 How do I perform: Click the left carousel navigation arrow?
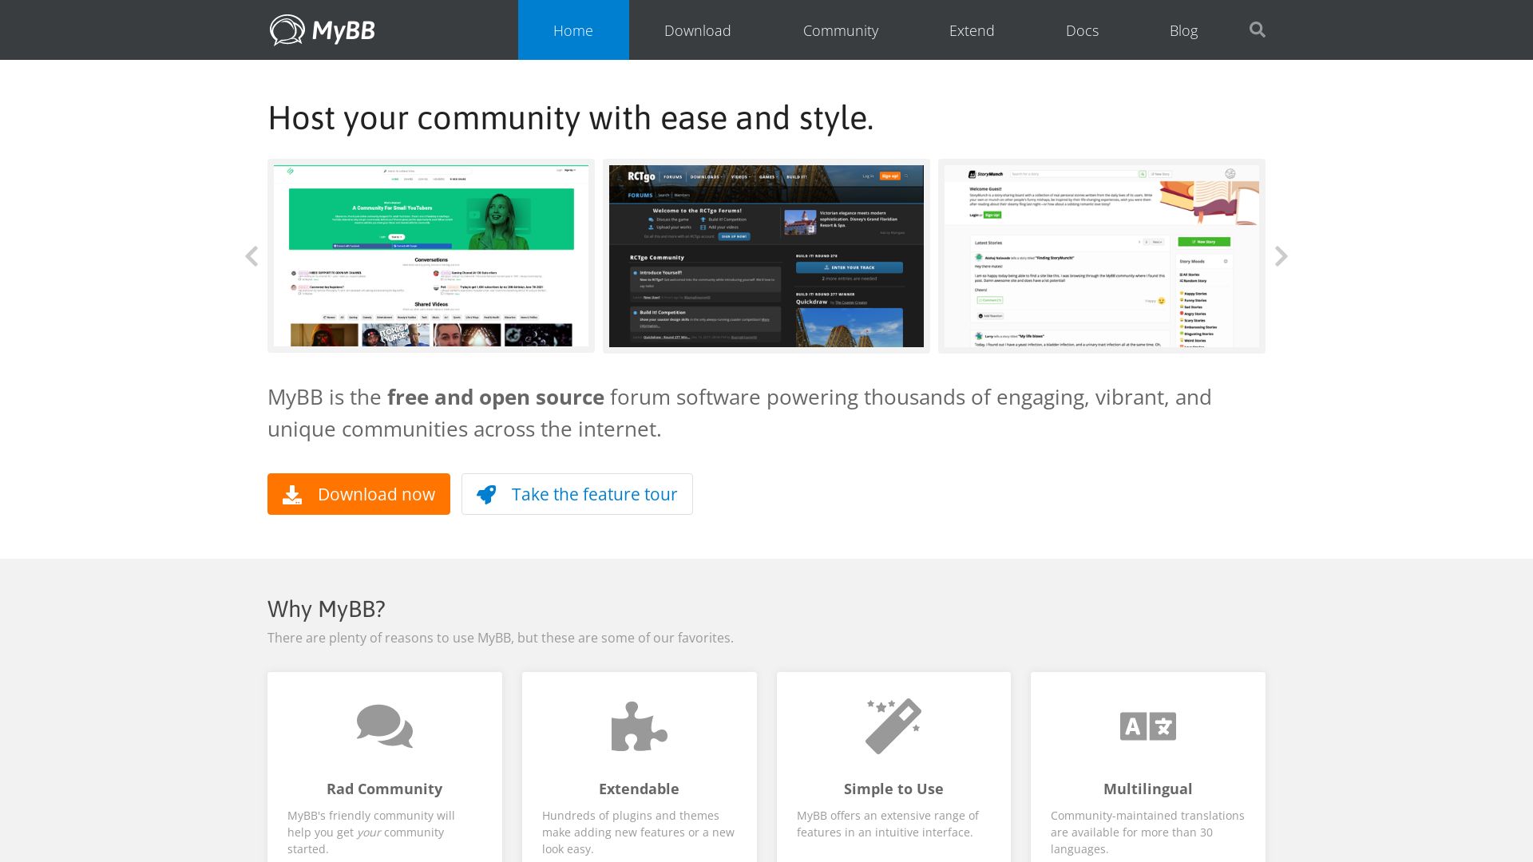point(251,257)
